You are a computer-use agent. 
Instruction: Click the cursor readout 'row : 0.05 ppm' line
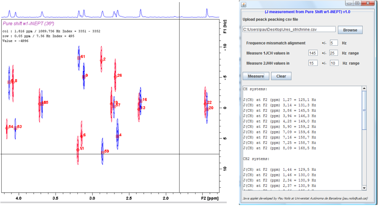pyautogui.click(x=38, y=36)
